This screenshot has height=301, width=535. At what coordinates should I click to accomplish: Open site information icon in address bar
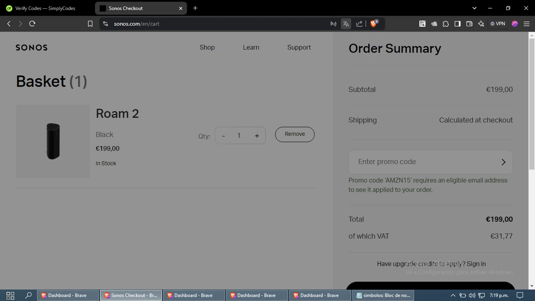[x=105, y=24]
